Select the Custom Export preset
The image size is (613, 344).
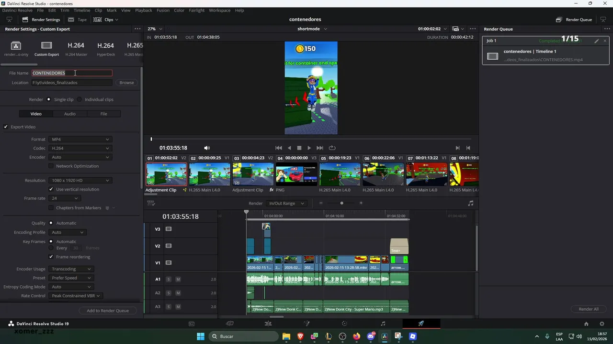coord(46,49)
